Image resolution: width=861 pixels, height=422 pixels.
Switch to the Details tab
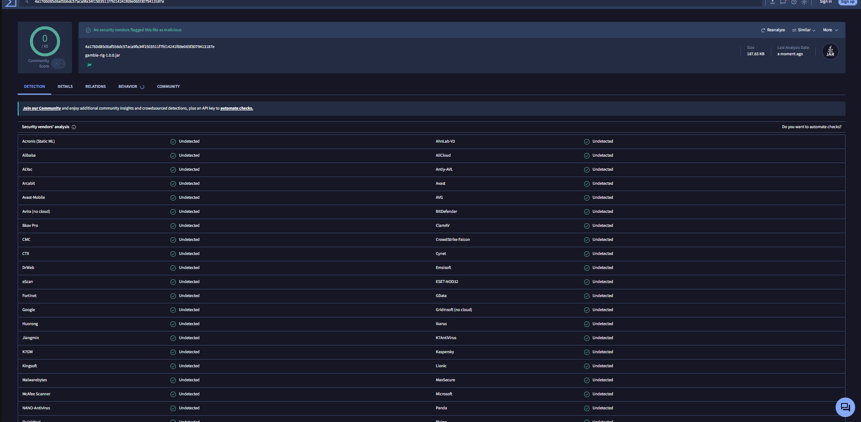pos(65,86)
